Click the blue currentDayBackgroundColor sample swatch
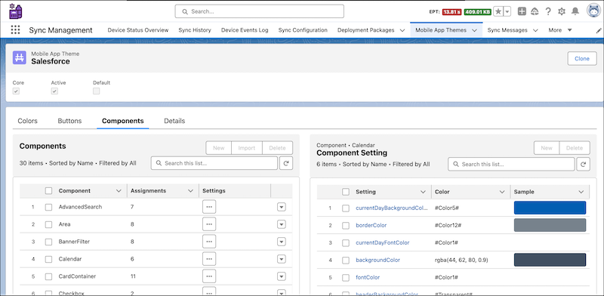This screenshot has width=604, height=296. tap(550, 208)
